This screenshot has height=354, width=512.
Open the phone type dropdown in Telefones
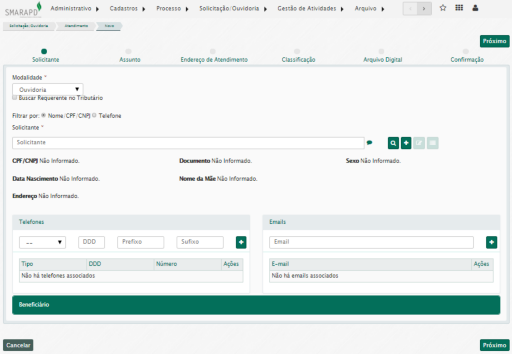(42, 242)
